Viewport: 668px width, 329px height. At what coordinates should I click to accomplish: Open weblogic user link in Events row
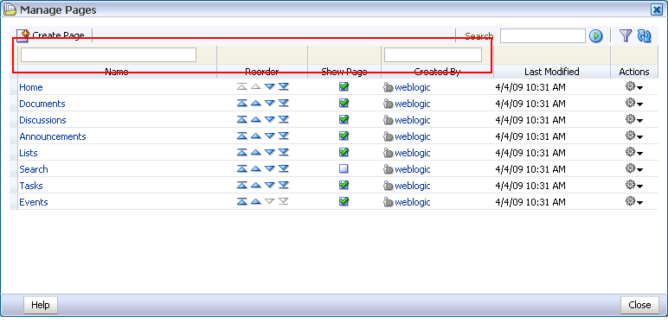413,202
